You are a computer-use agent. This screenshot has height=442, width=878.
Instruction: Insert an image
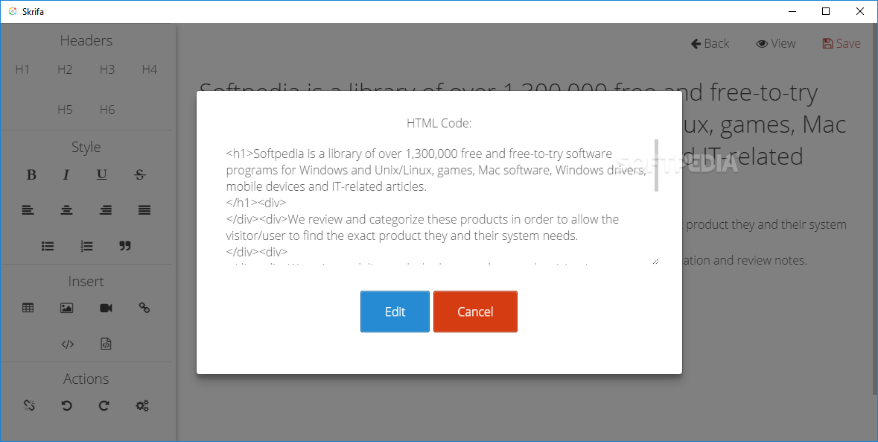coord(66,308)
